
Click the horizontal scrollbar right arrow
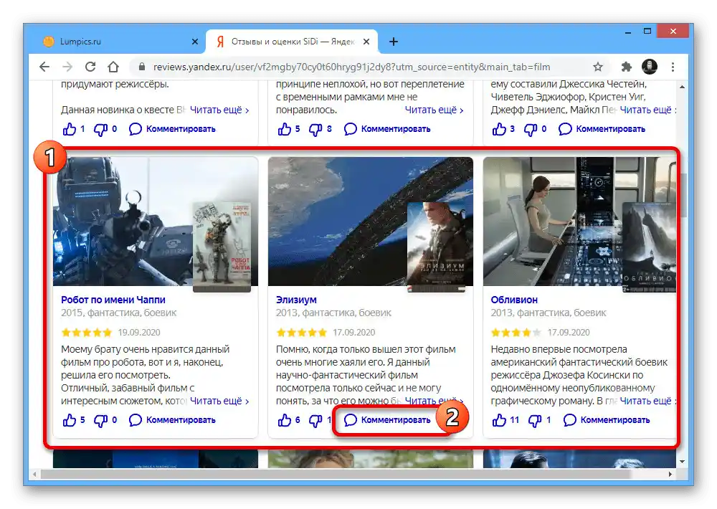(670, 475)
